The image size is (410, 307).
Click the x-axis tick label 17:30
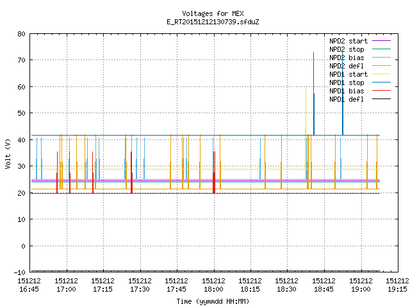click(140, 289)
